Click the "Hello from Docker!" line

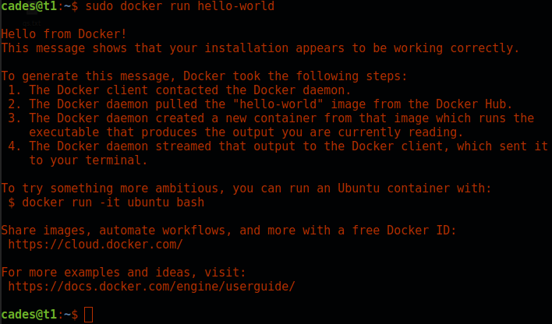64,34
